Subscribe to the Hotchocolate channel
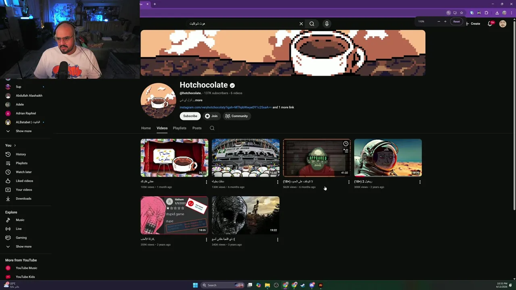This screenshot has width=516, height=290. tap(190, 116)
